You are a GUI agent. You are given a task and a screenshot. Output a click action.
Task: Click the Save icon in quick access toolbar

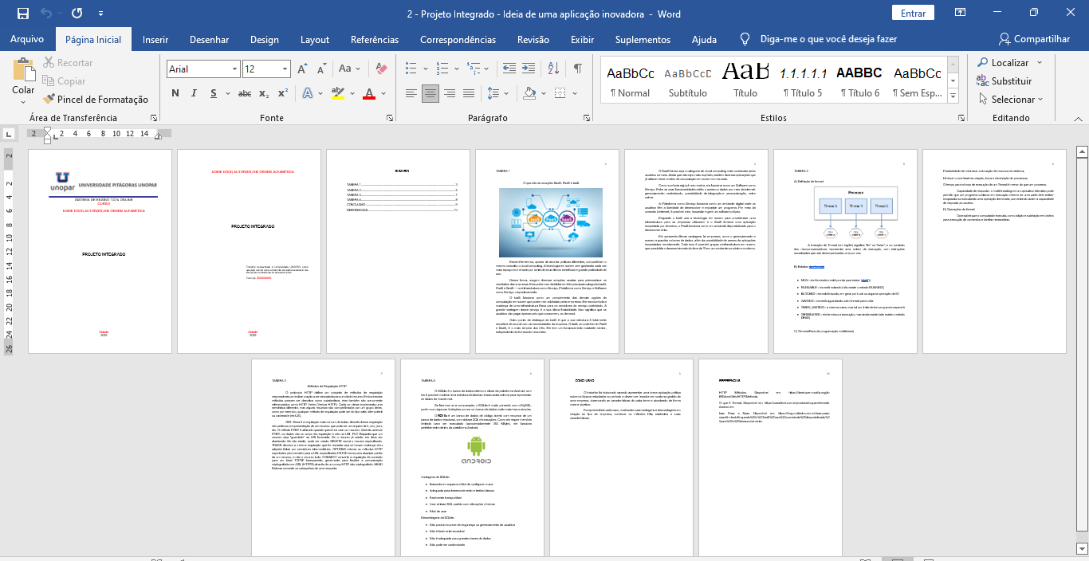(22, 14)
